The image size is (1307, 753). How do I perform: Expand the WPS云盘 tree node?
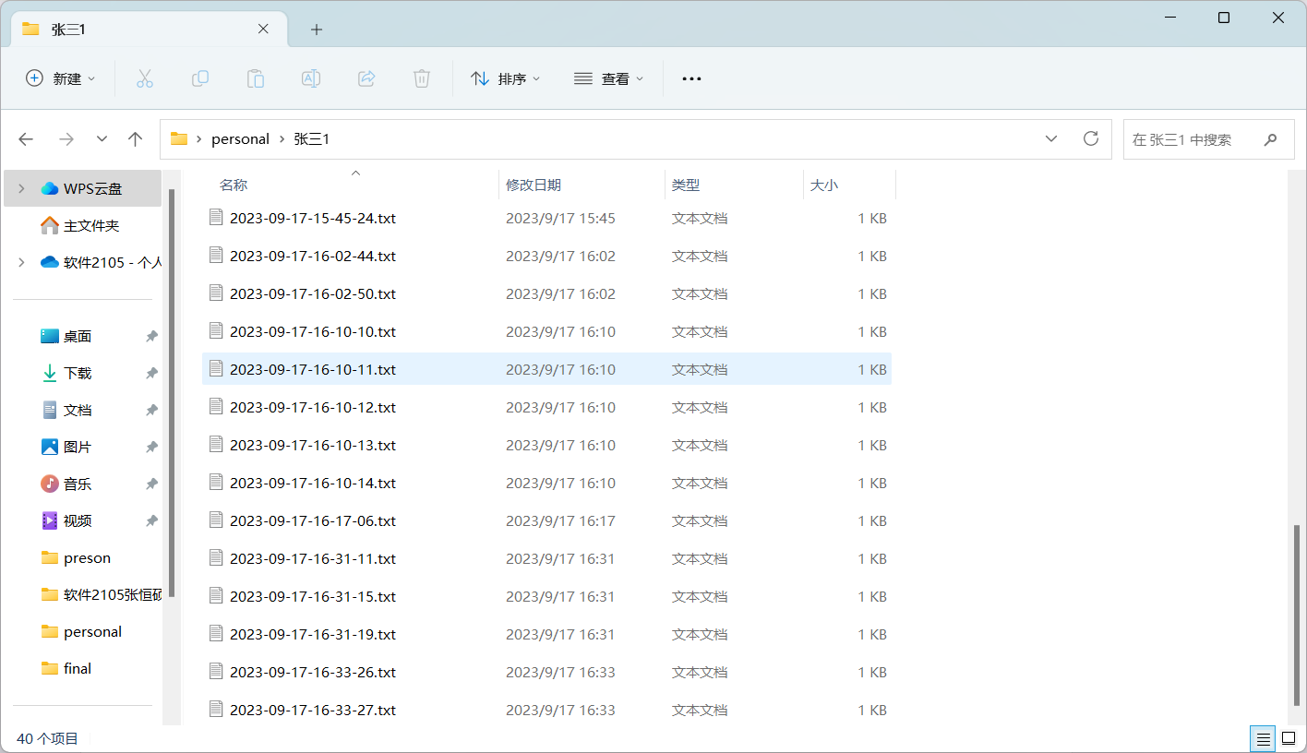click(x=21, y=188)
